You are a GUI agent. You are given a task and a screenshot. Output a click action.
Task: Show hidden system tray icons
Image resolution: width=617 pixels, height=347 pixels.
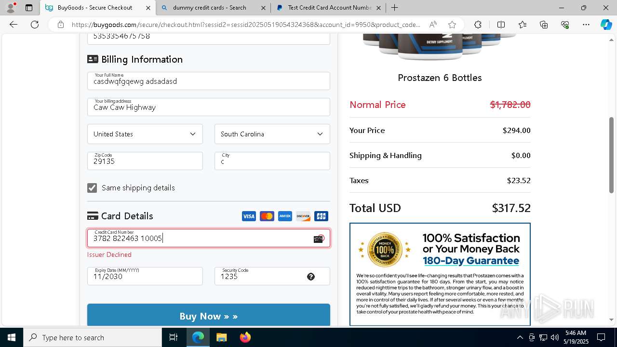(520, 337)
